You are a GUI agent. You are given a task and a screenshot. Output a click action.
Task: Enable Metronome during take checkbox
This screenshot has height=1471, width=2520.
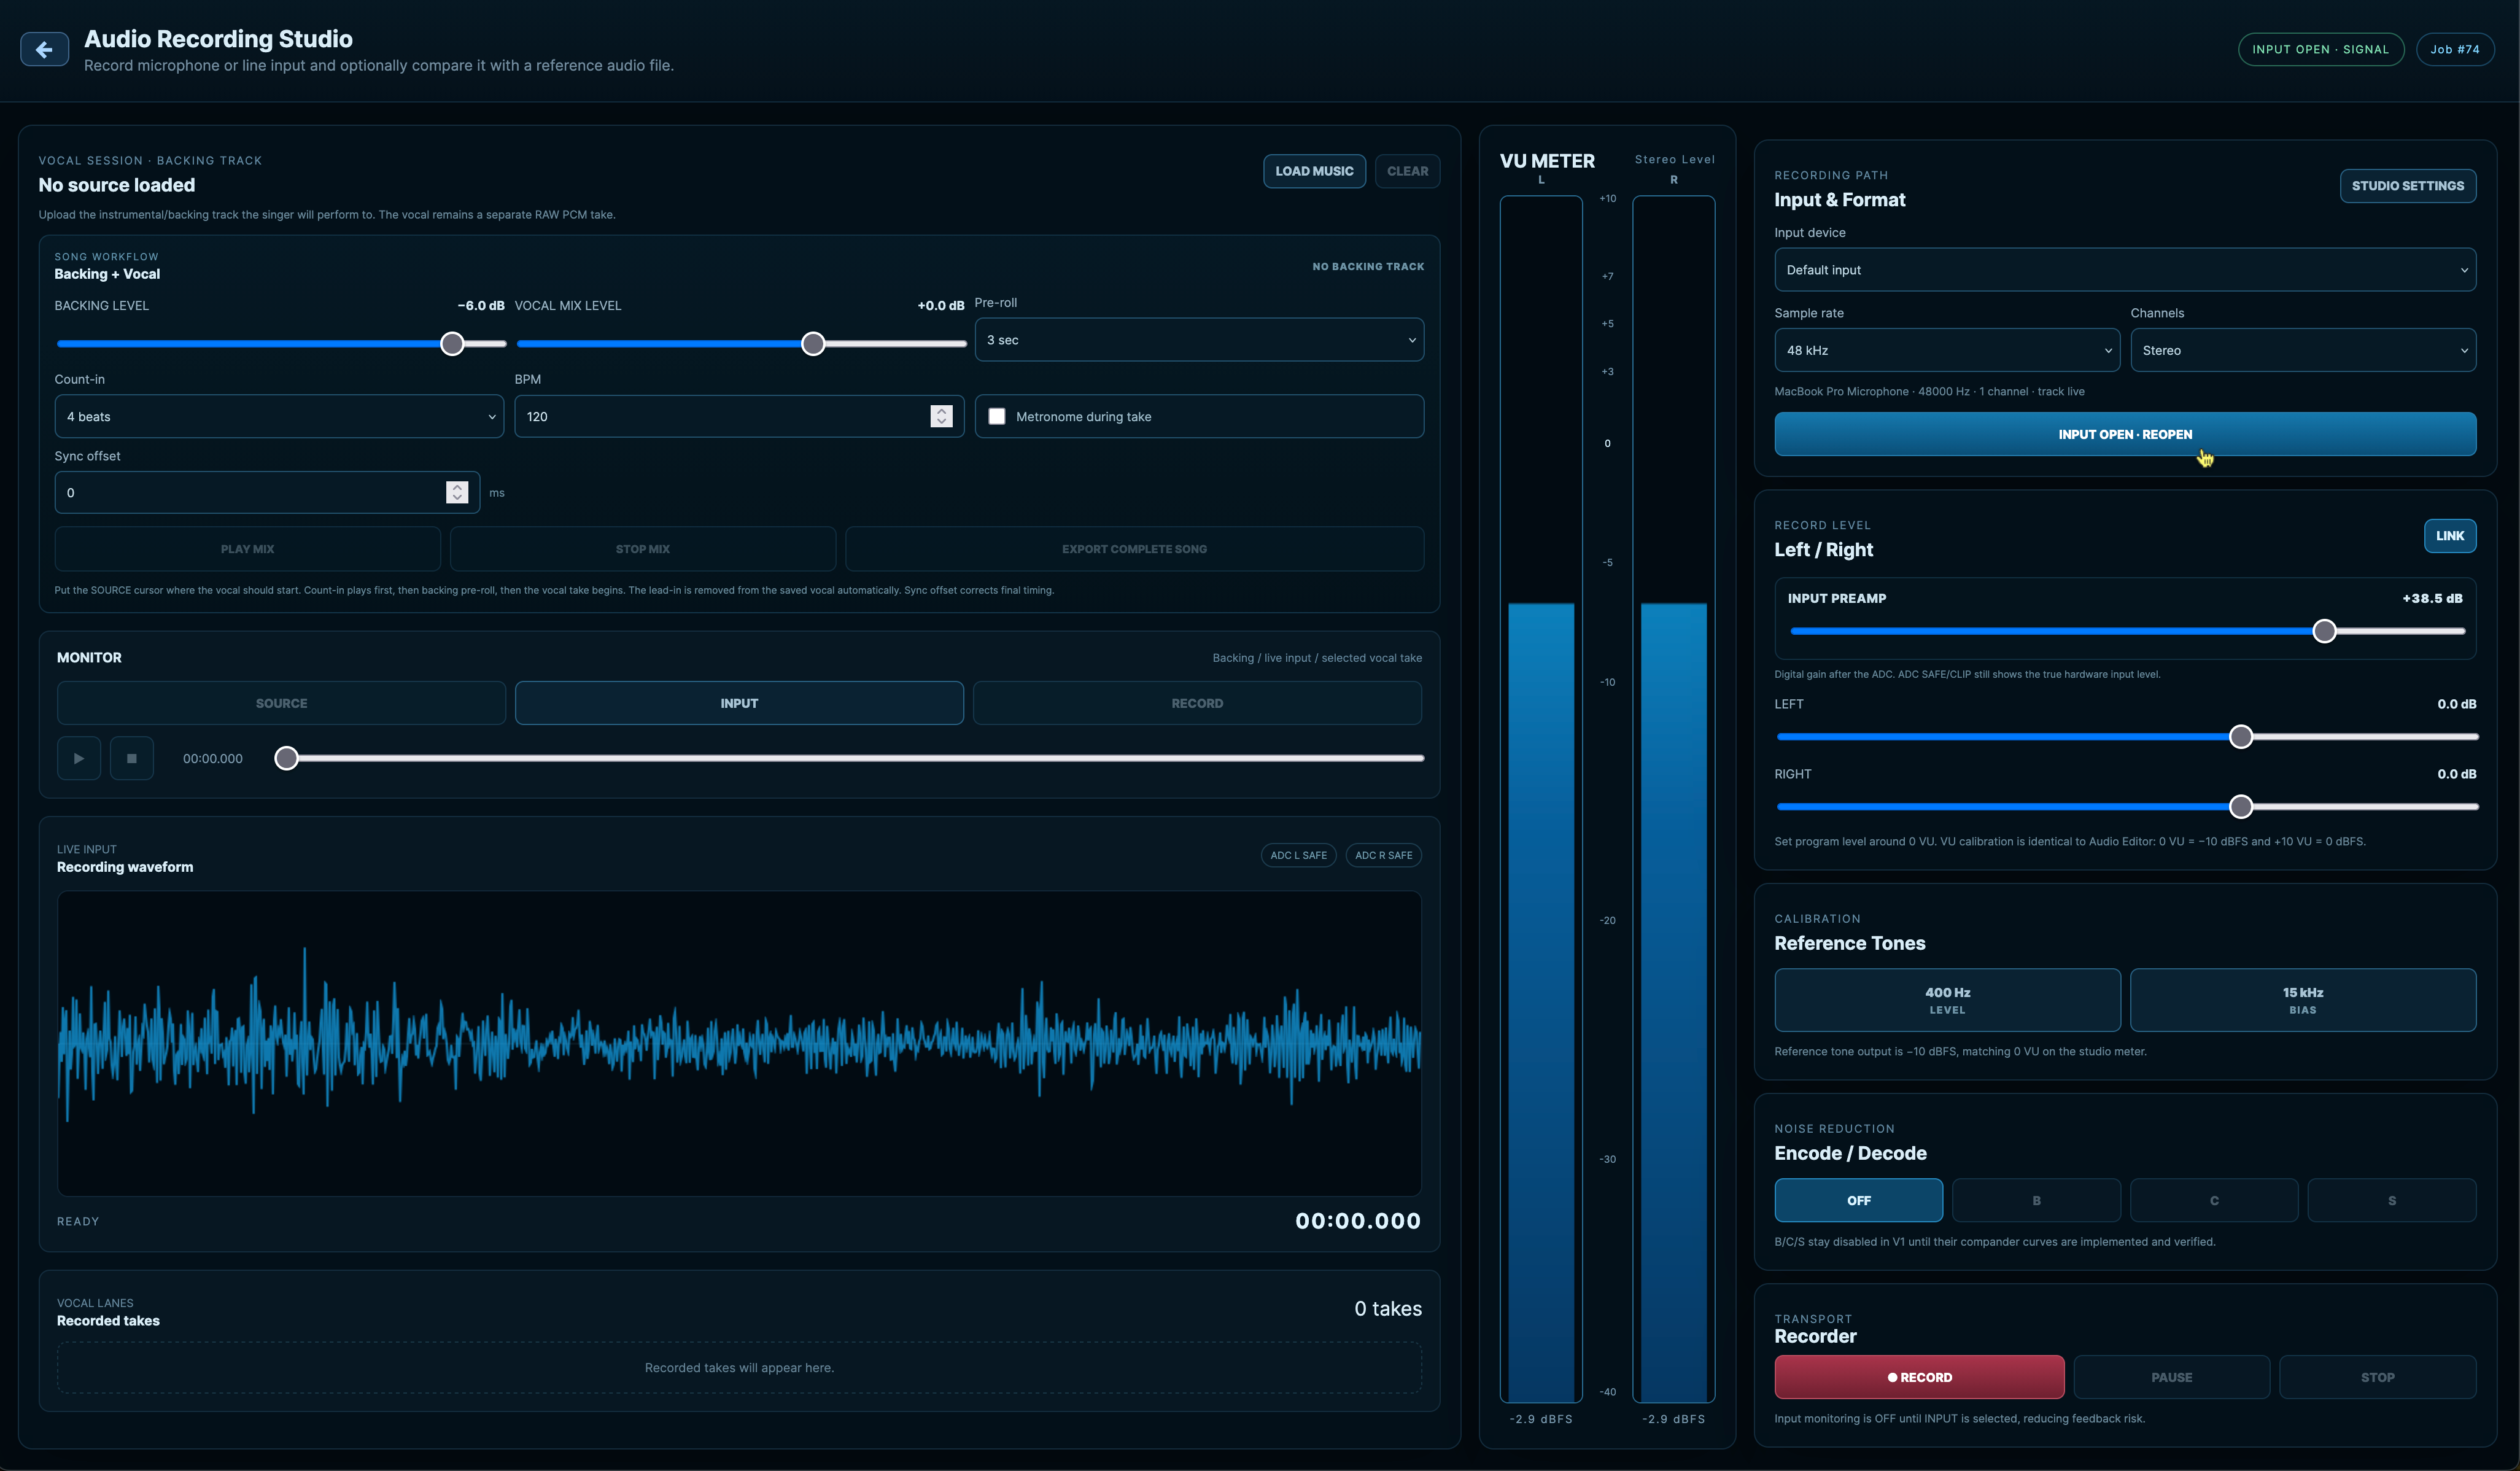[x=997, y=416]
